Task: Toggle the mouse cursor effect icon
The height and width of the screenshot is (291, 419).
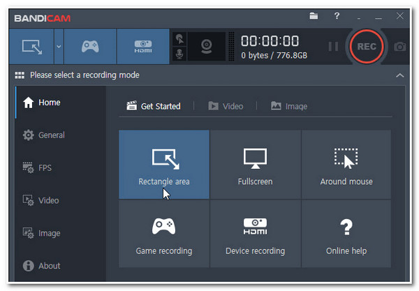Action: click(x=179, y=39)
